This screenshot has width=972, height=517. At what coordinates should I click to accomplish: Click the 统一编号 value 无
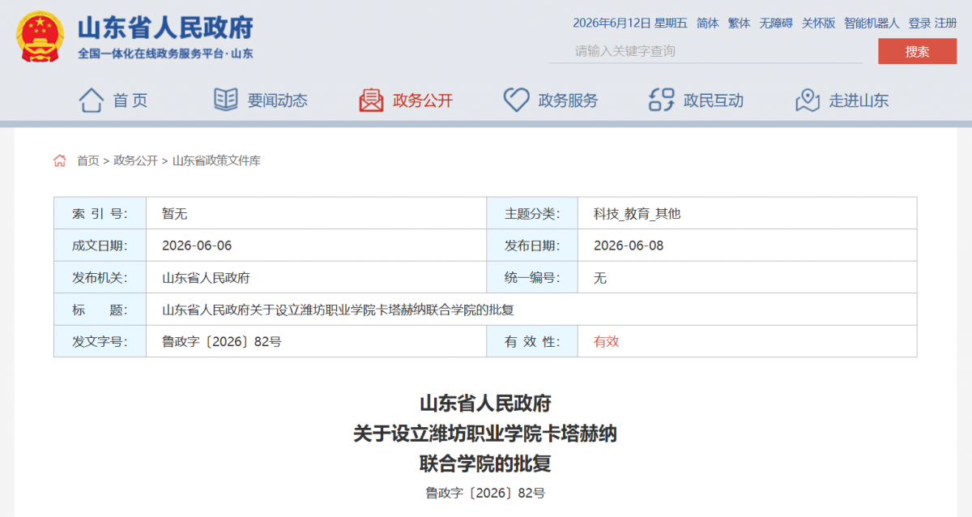600,277
